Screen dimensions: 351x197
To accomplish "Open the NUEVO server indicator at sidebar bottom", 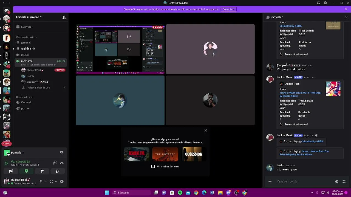I will pos(7,143).
